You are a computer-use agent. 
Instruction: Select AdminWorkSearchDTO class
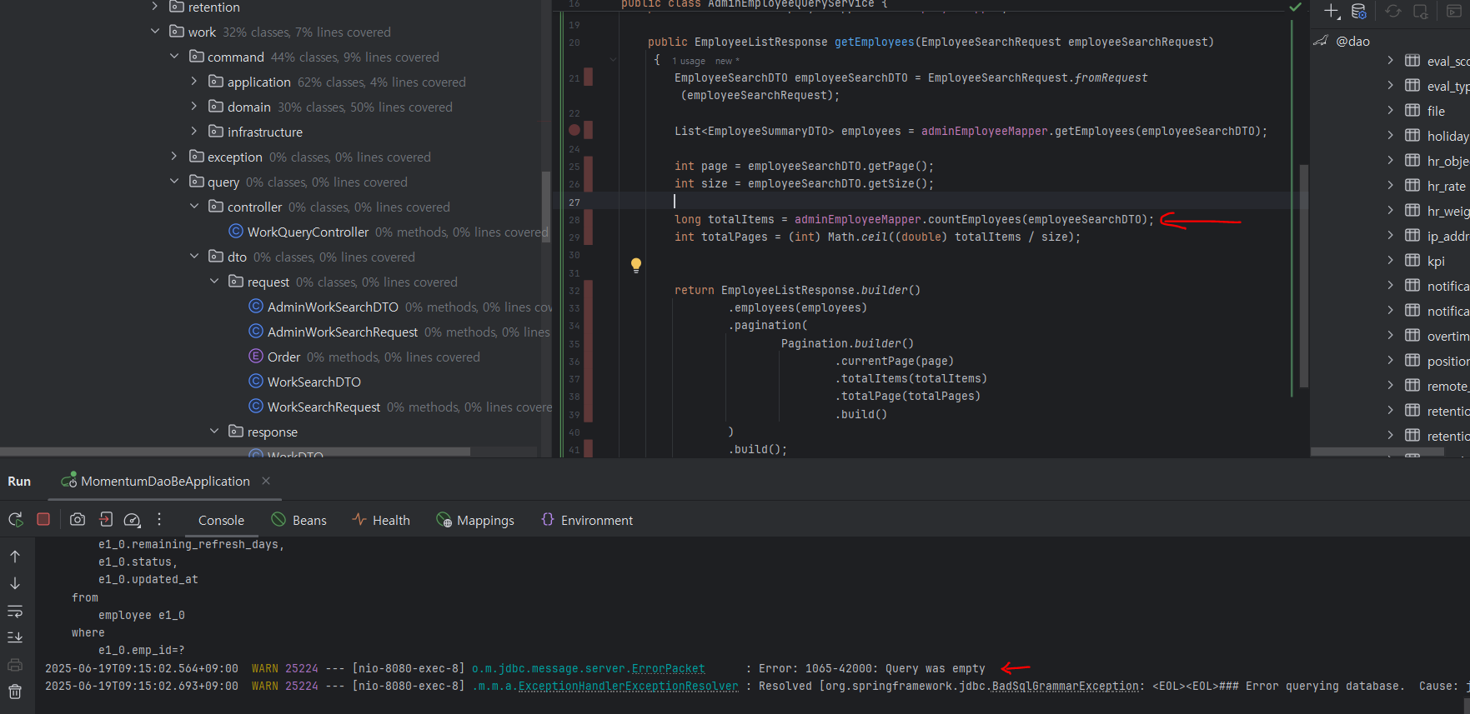[x=333, y=307]
